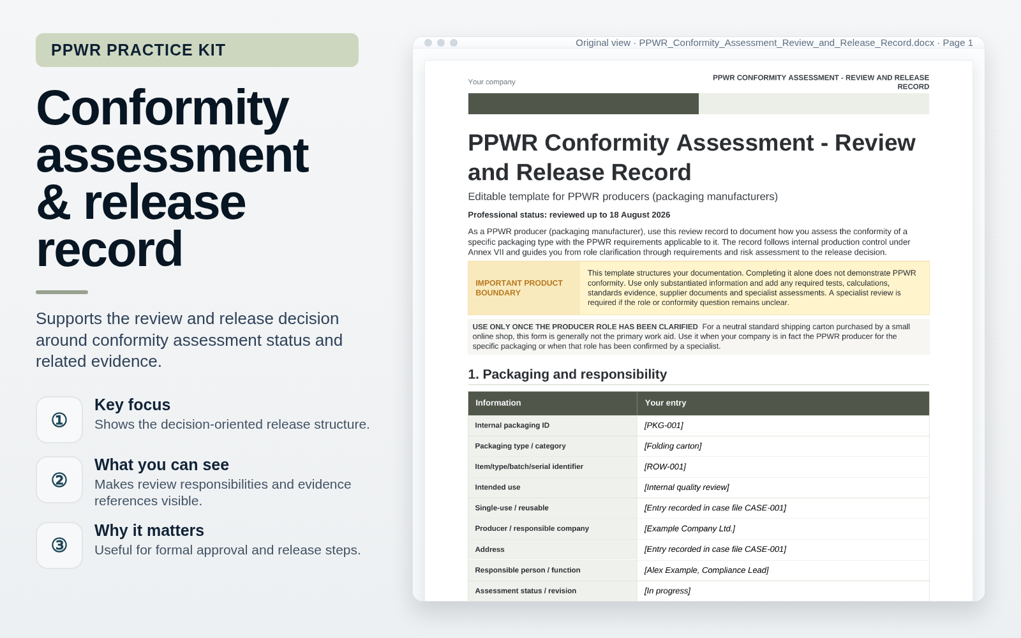Viewport: 1021px width, 638px height.
Task: Click the Internal packaging ID label
Action: coord(512,426)
